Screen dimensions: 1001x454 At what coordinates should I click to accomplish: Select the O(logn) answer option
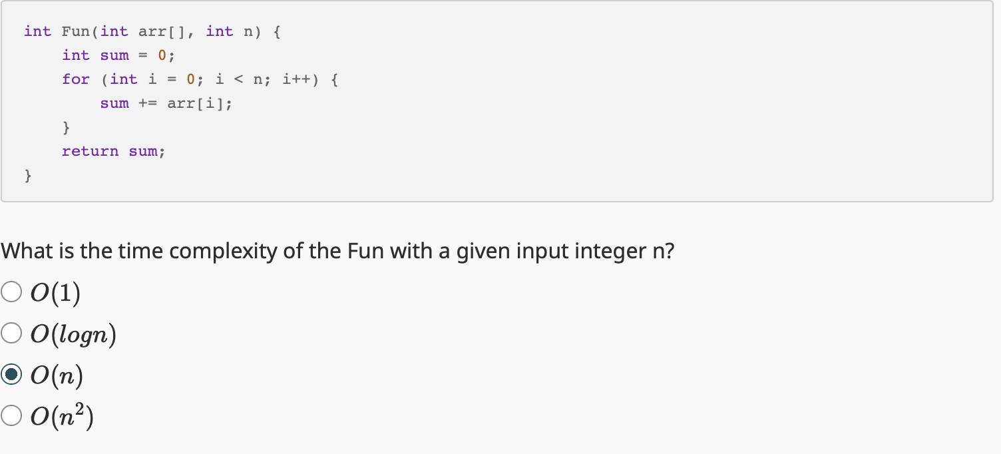[x=11, y=333]
